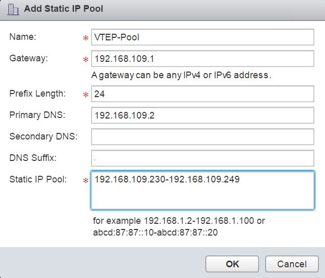Click the example IP range hint text

click(179, 226)
